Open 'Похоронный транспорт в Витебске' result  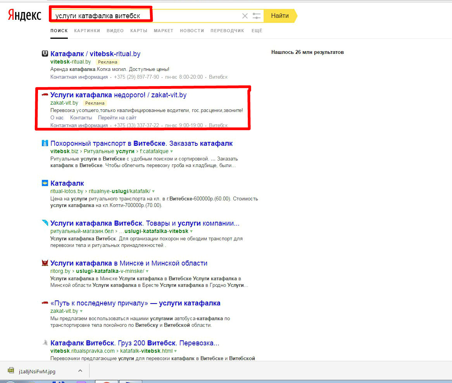[141, 143]
